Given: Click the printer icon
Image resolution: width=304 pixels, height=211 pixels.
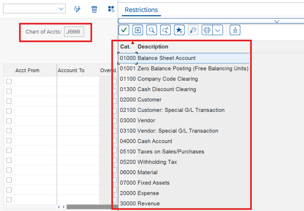Looking at the screenshot, I should [207, 30].
